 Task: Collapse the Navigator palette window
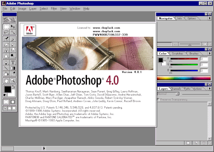[x=206, y=14]
